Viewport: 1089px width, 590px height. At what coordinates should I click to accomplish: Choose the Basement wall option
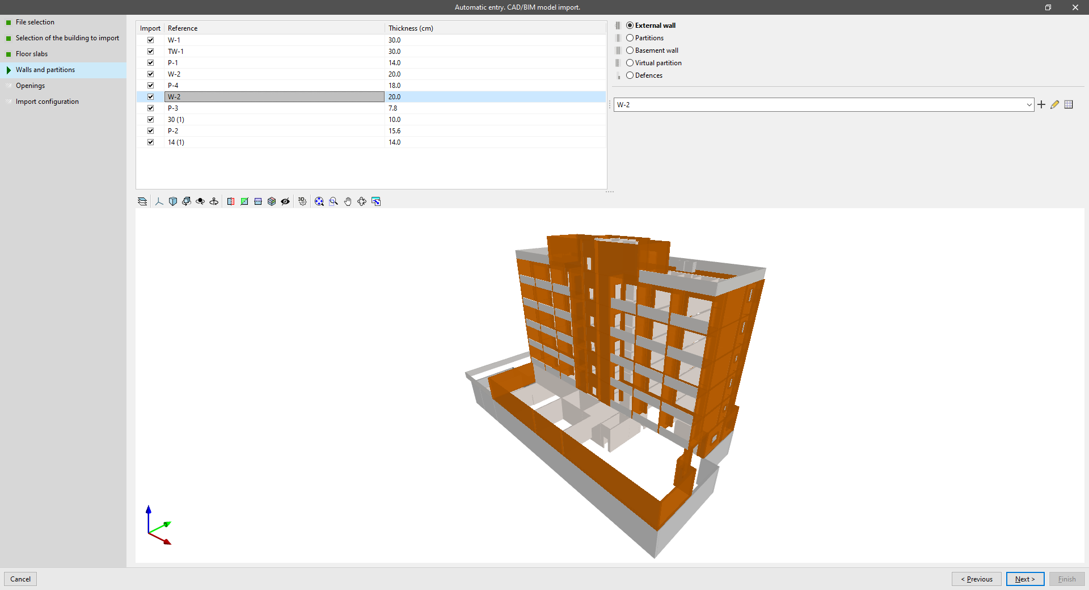point(630,50)
